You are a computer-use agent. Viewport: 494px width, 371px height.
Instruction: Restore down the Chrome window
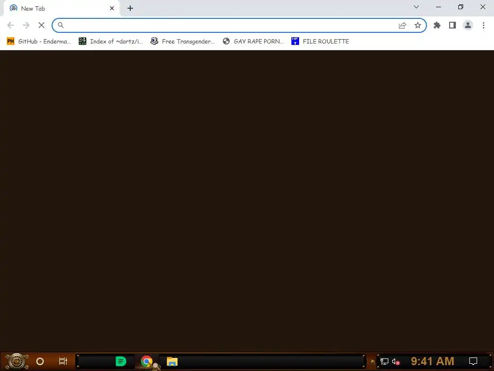click(461, 7)
